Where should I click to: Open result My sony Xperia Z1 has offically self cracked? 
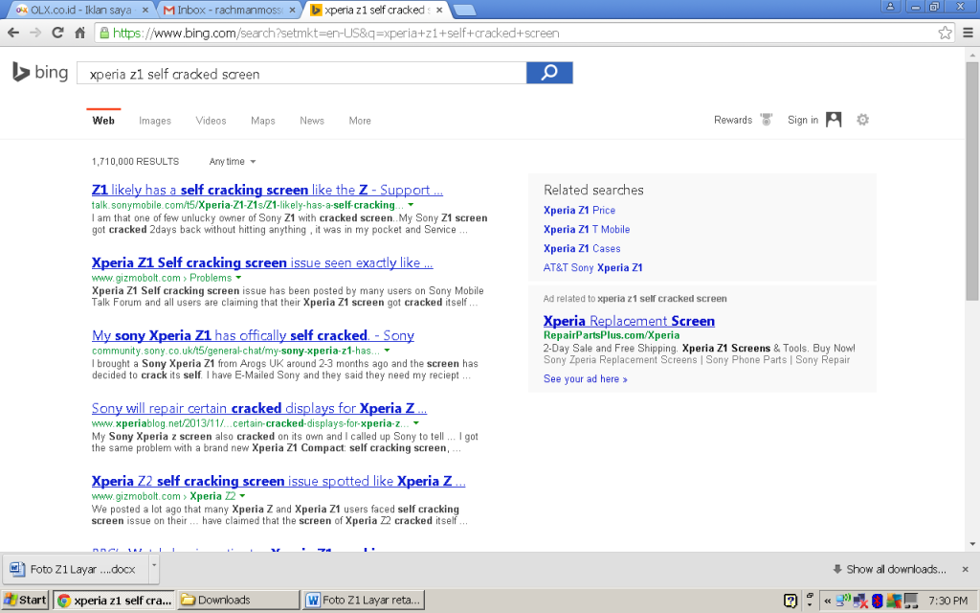click(253, 335)
